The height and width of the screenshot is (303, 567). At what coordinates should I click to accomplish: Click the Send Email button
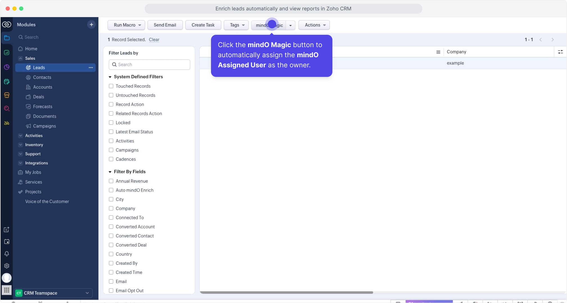[x=165, y=25]
